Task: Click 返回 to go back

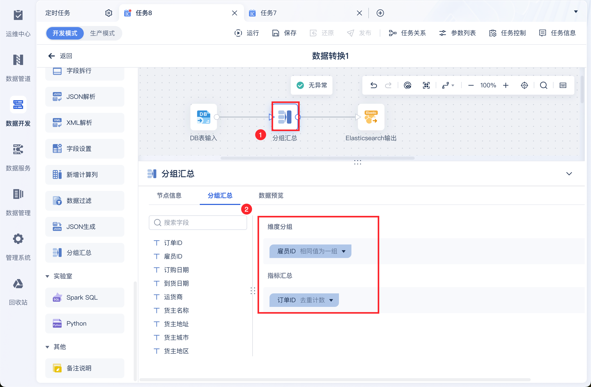Action: 60,56
